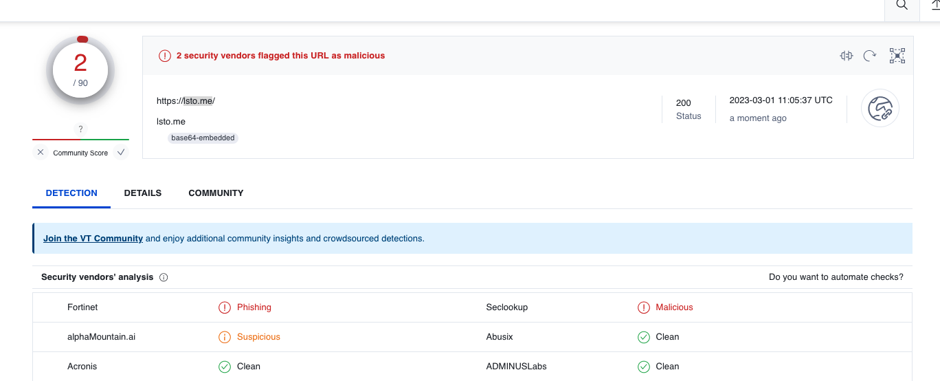940x381 pixels.
Task: Reanalyze the URL with the refresh icon
Action: click(x=870, y=56)
